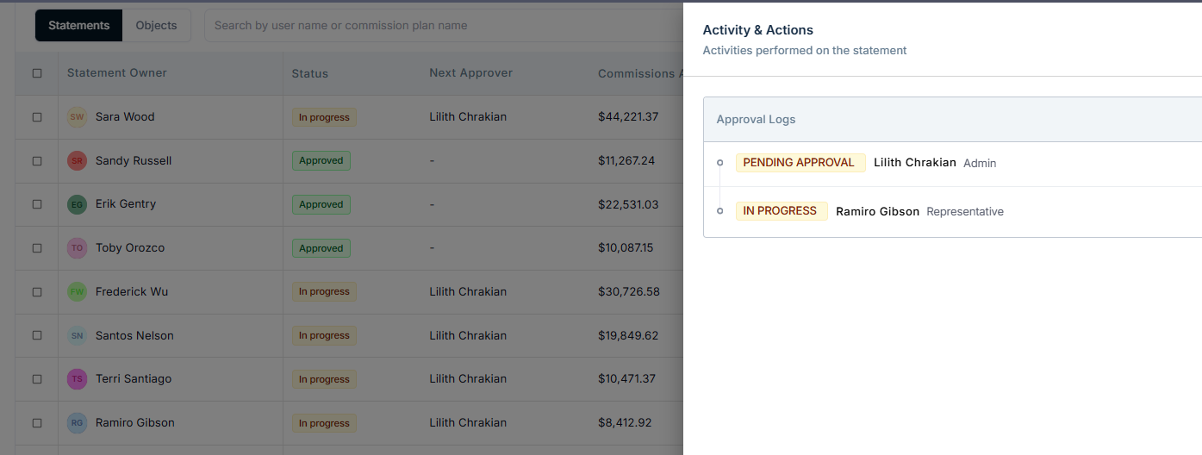Click Sara Wood's SW avatar icon
The height and width of the screenshot is (455, 1202).
[78, 117]
